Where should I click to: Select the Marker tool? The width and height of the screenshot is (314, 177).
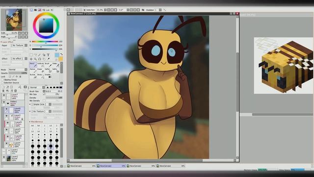point(33,70)
